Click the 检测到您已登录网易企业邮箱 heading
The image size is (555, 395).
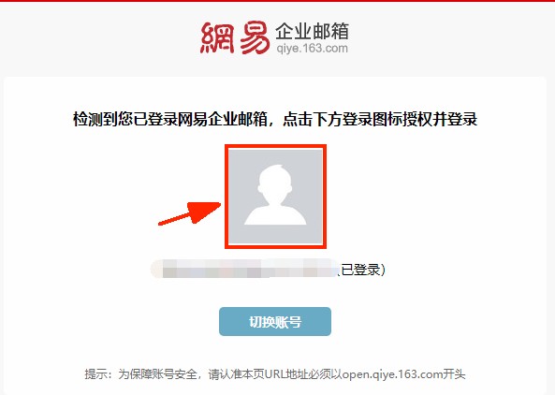(x=170, y=119)
